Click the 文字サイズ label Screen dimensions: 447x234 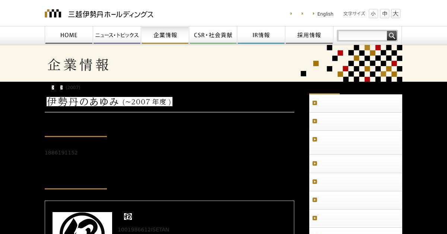354,14
